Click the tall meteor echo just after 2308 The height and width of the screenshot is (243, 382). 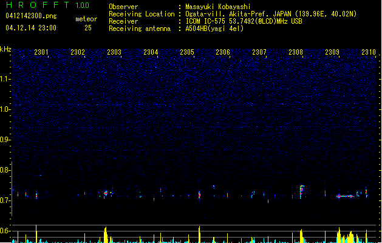pos(302,192)
